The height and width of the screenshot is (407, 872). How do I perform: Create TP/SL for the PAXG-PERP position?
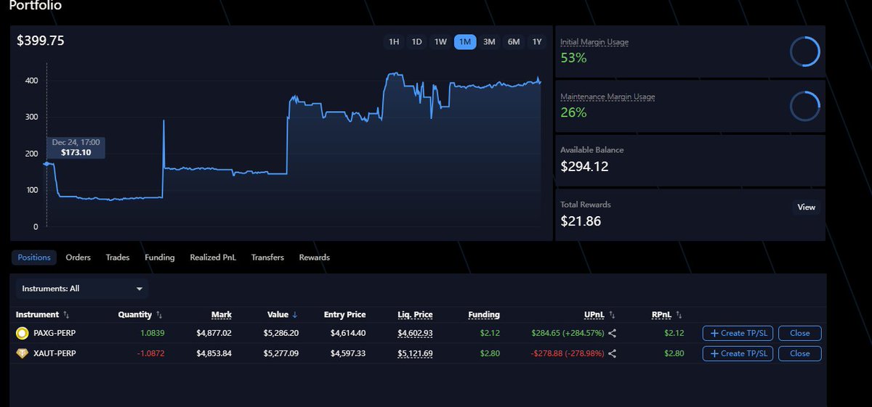[738, 334]
